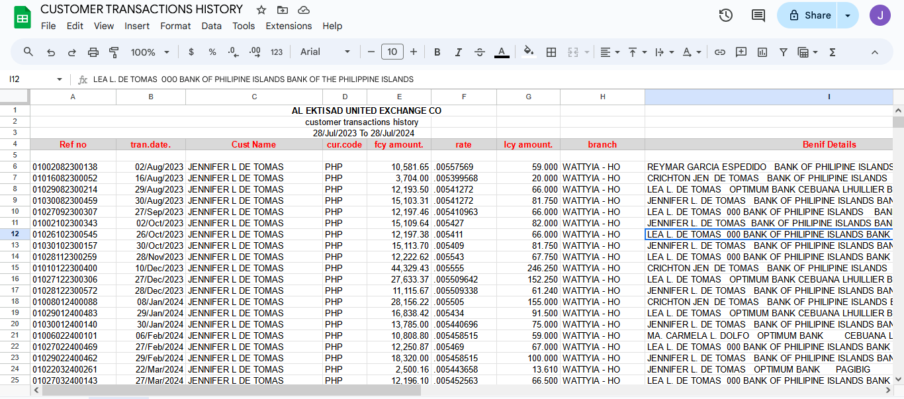
Task: Click the insert link icon
Action: click(x=720, y=52)
